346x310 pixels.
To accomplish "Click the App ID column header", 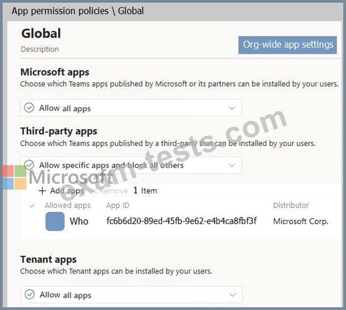I will coord(118,205).
